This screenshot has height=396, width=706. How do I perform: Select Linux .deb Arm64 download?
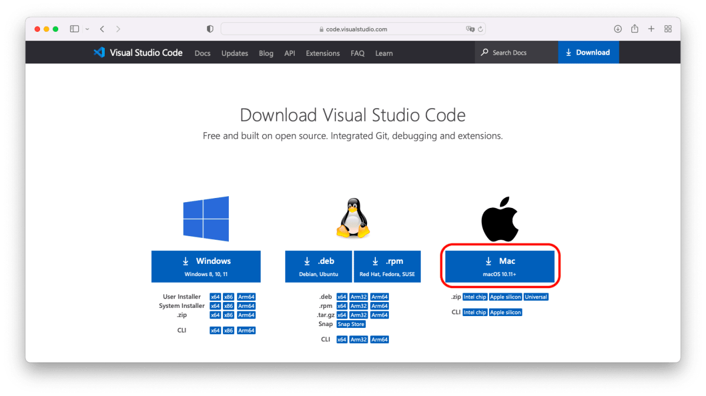[379, 297]
